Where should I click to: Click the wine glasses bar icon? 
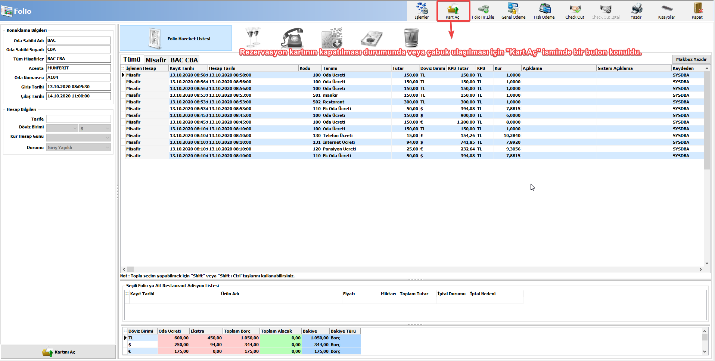253,37
